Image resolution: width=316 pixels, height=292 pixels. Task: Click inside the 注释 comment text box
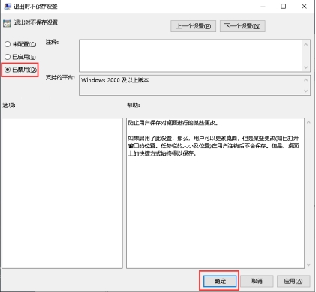[x=191, y=55]
